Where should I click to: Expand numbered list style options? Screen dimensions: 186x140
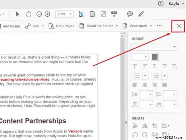[x=164, y=76]
